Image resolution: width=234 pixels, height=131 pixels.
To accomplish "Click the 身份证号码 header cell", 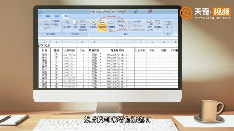I will [117, 50].
